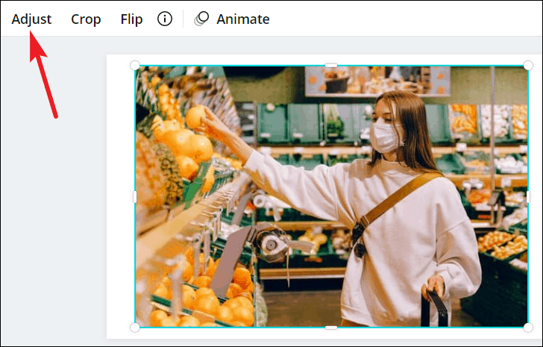Select the Crop option
Screen dimensions: 543x347
coord(86,19)
